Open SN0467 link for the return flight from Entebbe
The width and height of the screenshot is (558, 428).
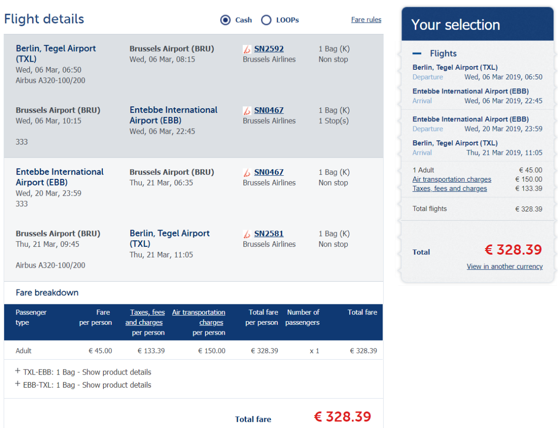(x=269, y=172)
